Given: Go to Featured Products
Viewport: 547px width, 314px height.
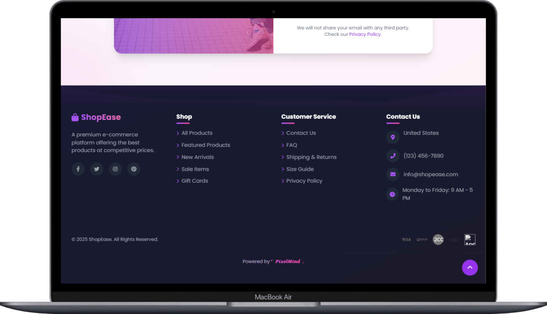Looking at the screenshot, I should [x=206, y=145].
